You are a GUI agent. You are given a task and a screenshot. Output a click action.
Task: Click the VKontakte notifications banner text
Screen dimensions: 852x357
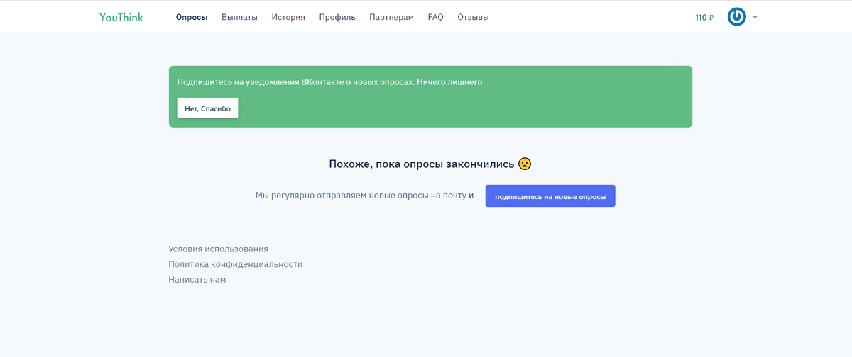(x=329, y=82)
